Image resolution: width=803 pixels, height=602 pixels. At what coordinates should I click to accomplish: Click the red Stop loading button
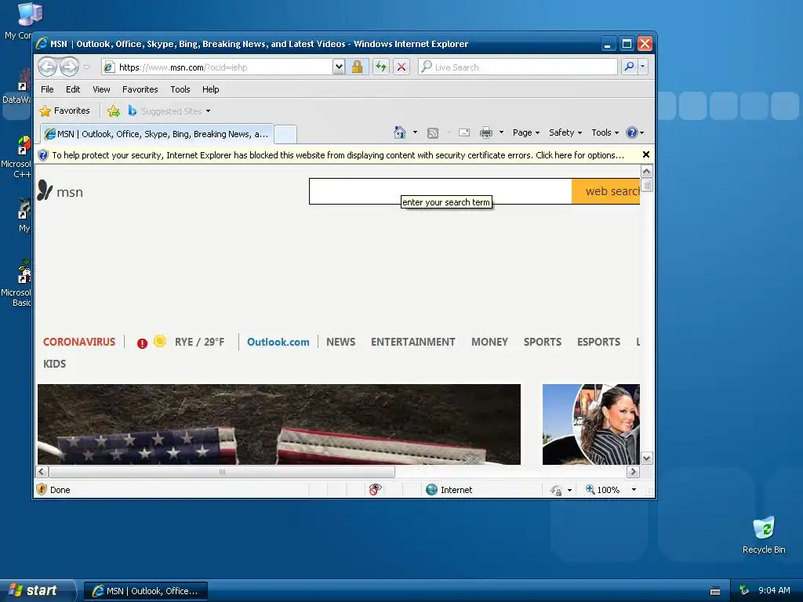coord(401,67)
